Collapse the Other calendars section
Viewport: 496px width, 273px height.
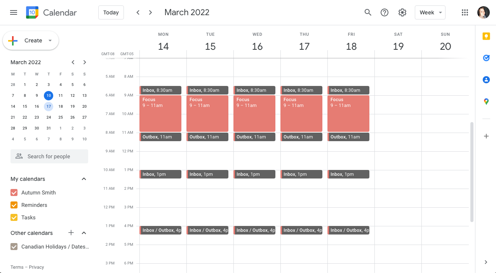click(84, 233)
